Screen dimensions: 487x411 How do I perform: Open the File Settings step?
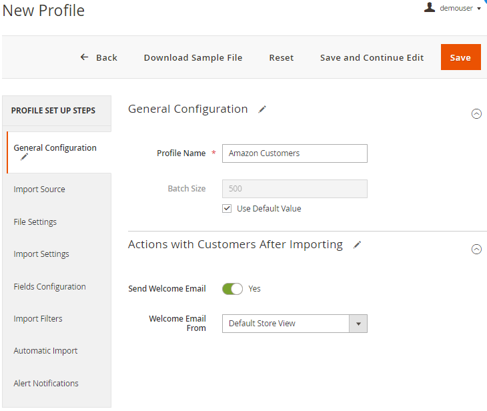click(35, 222)
